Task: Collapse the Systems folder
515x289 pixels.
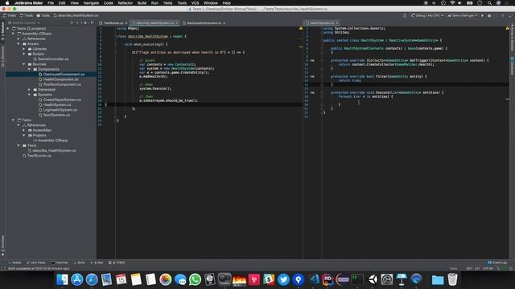Action: pos(29,95)
